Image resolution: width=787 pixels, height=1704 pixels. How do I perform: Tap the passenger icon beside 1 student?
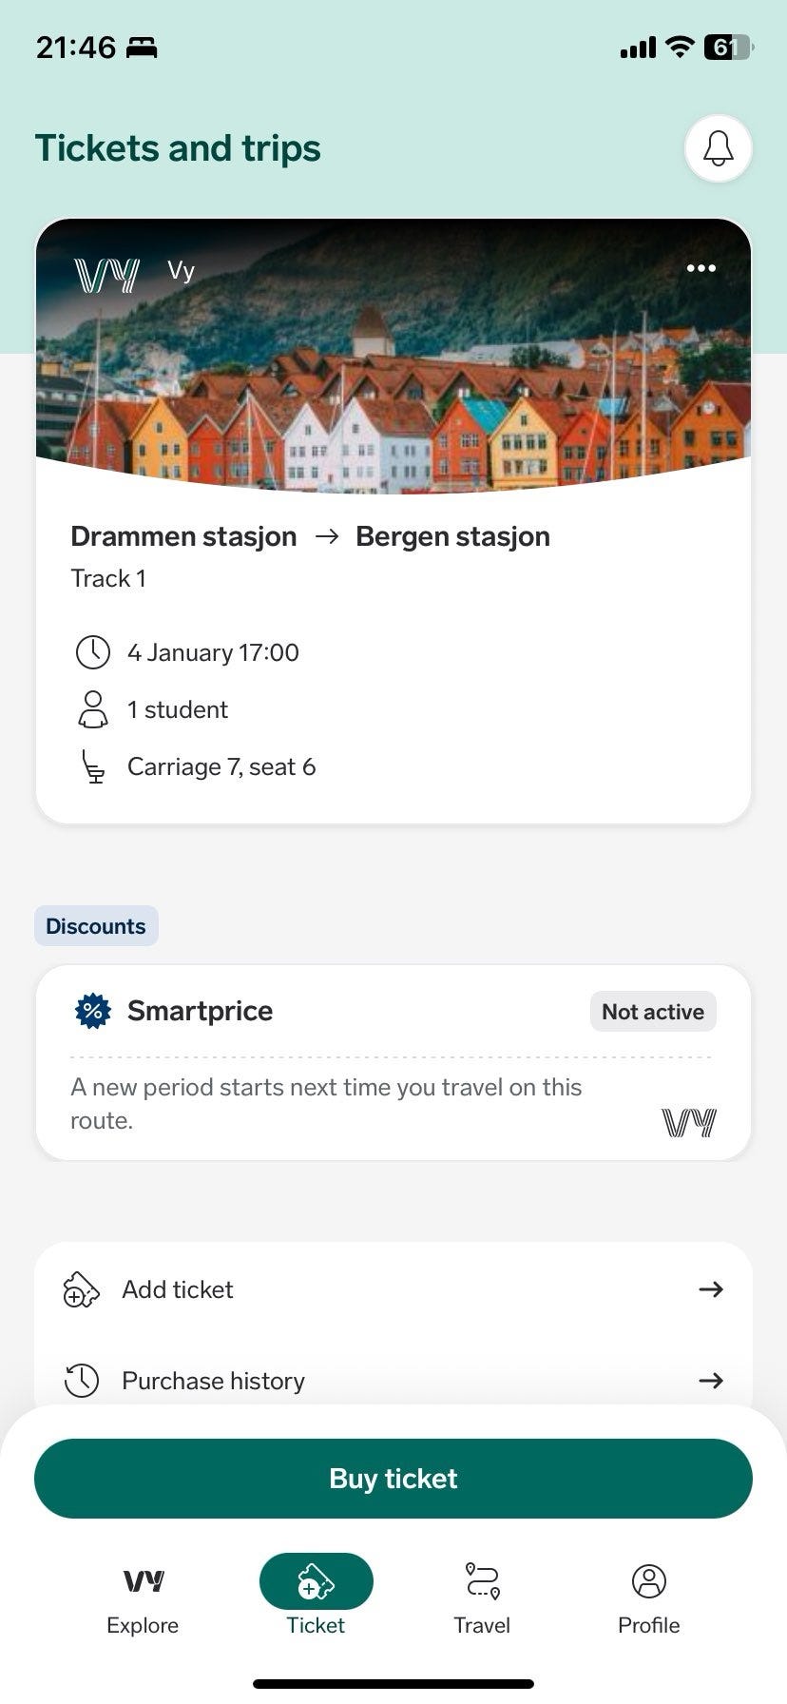click(93, 710)
